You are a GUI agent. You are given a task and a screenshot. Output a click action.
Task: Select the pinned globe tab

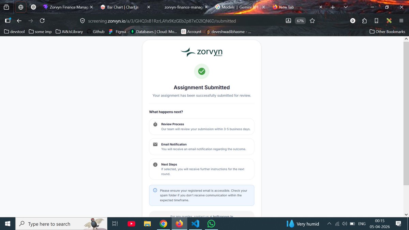click(21, 7)
